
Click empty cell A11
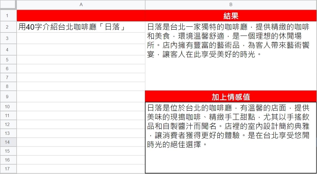pyautogui.click(x=81, y=115)
